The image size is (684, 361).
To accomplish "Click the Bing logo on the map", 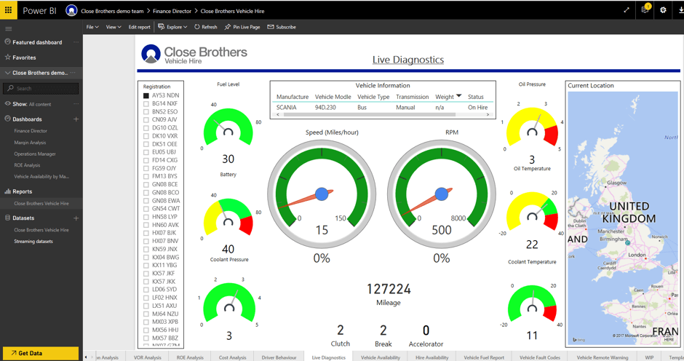I will 578,340.
